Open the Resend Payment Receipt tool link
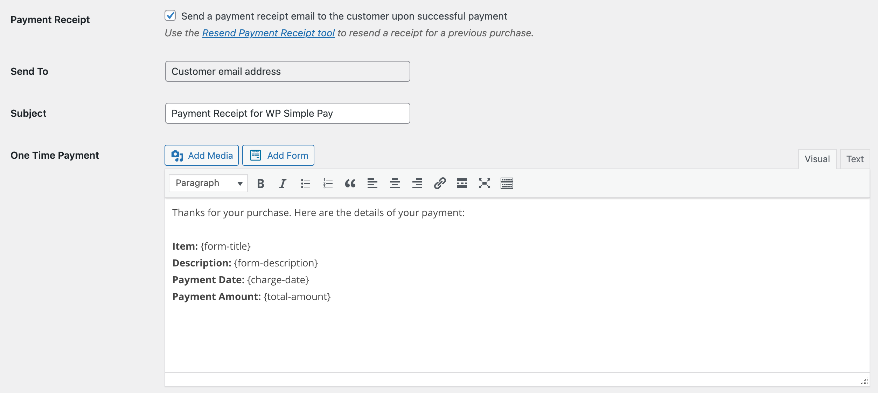This screenshot has height=393, width=878. click(268, 33)
